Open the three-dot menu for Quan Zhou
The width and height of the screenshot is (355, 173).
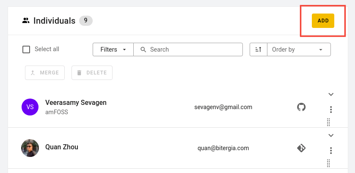pyautogui.click(x=331, y=151)
